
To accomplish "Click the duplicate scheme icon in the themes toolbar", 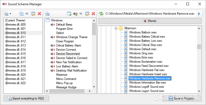I will coord(21,14).
